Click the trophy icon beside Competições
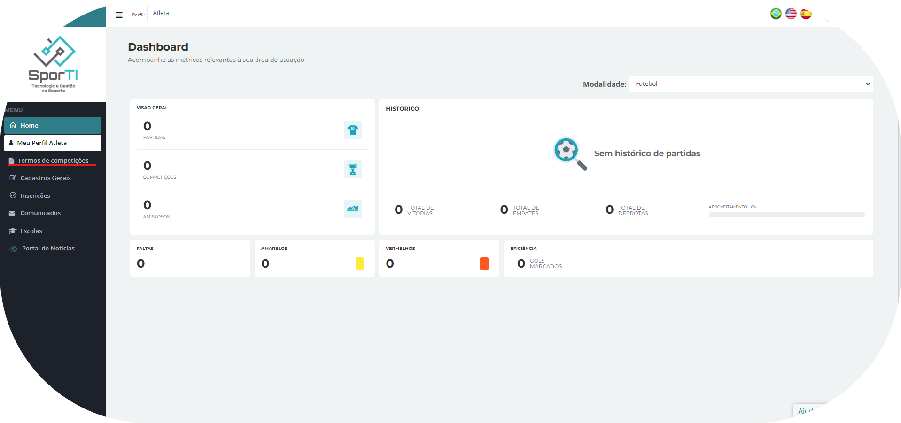Image resolution: width=901 pixels, height=423 pixels. pos(352,169)
